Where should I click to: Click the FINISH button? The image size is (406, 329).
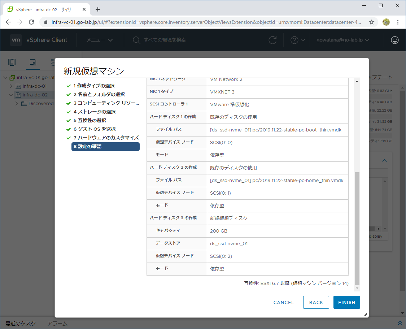pos(346,302)
